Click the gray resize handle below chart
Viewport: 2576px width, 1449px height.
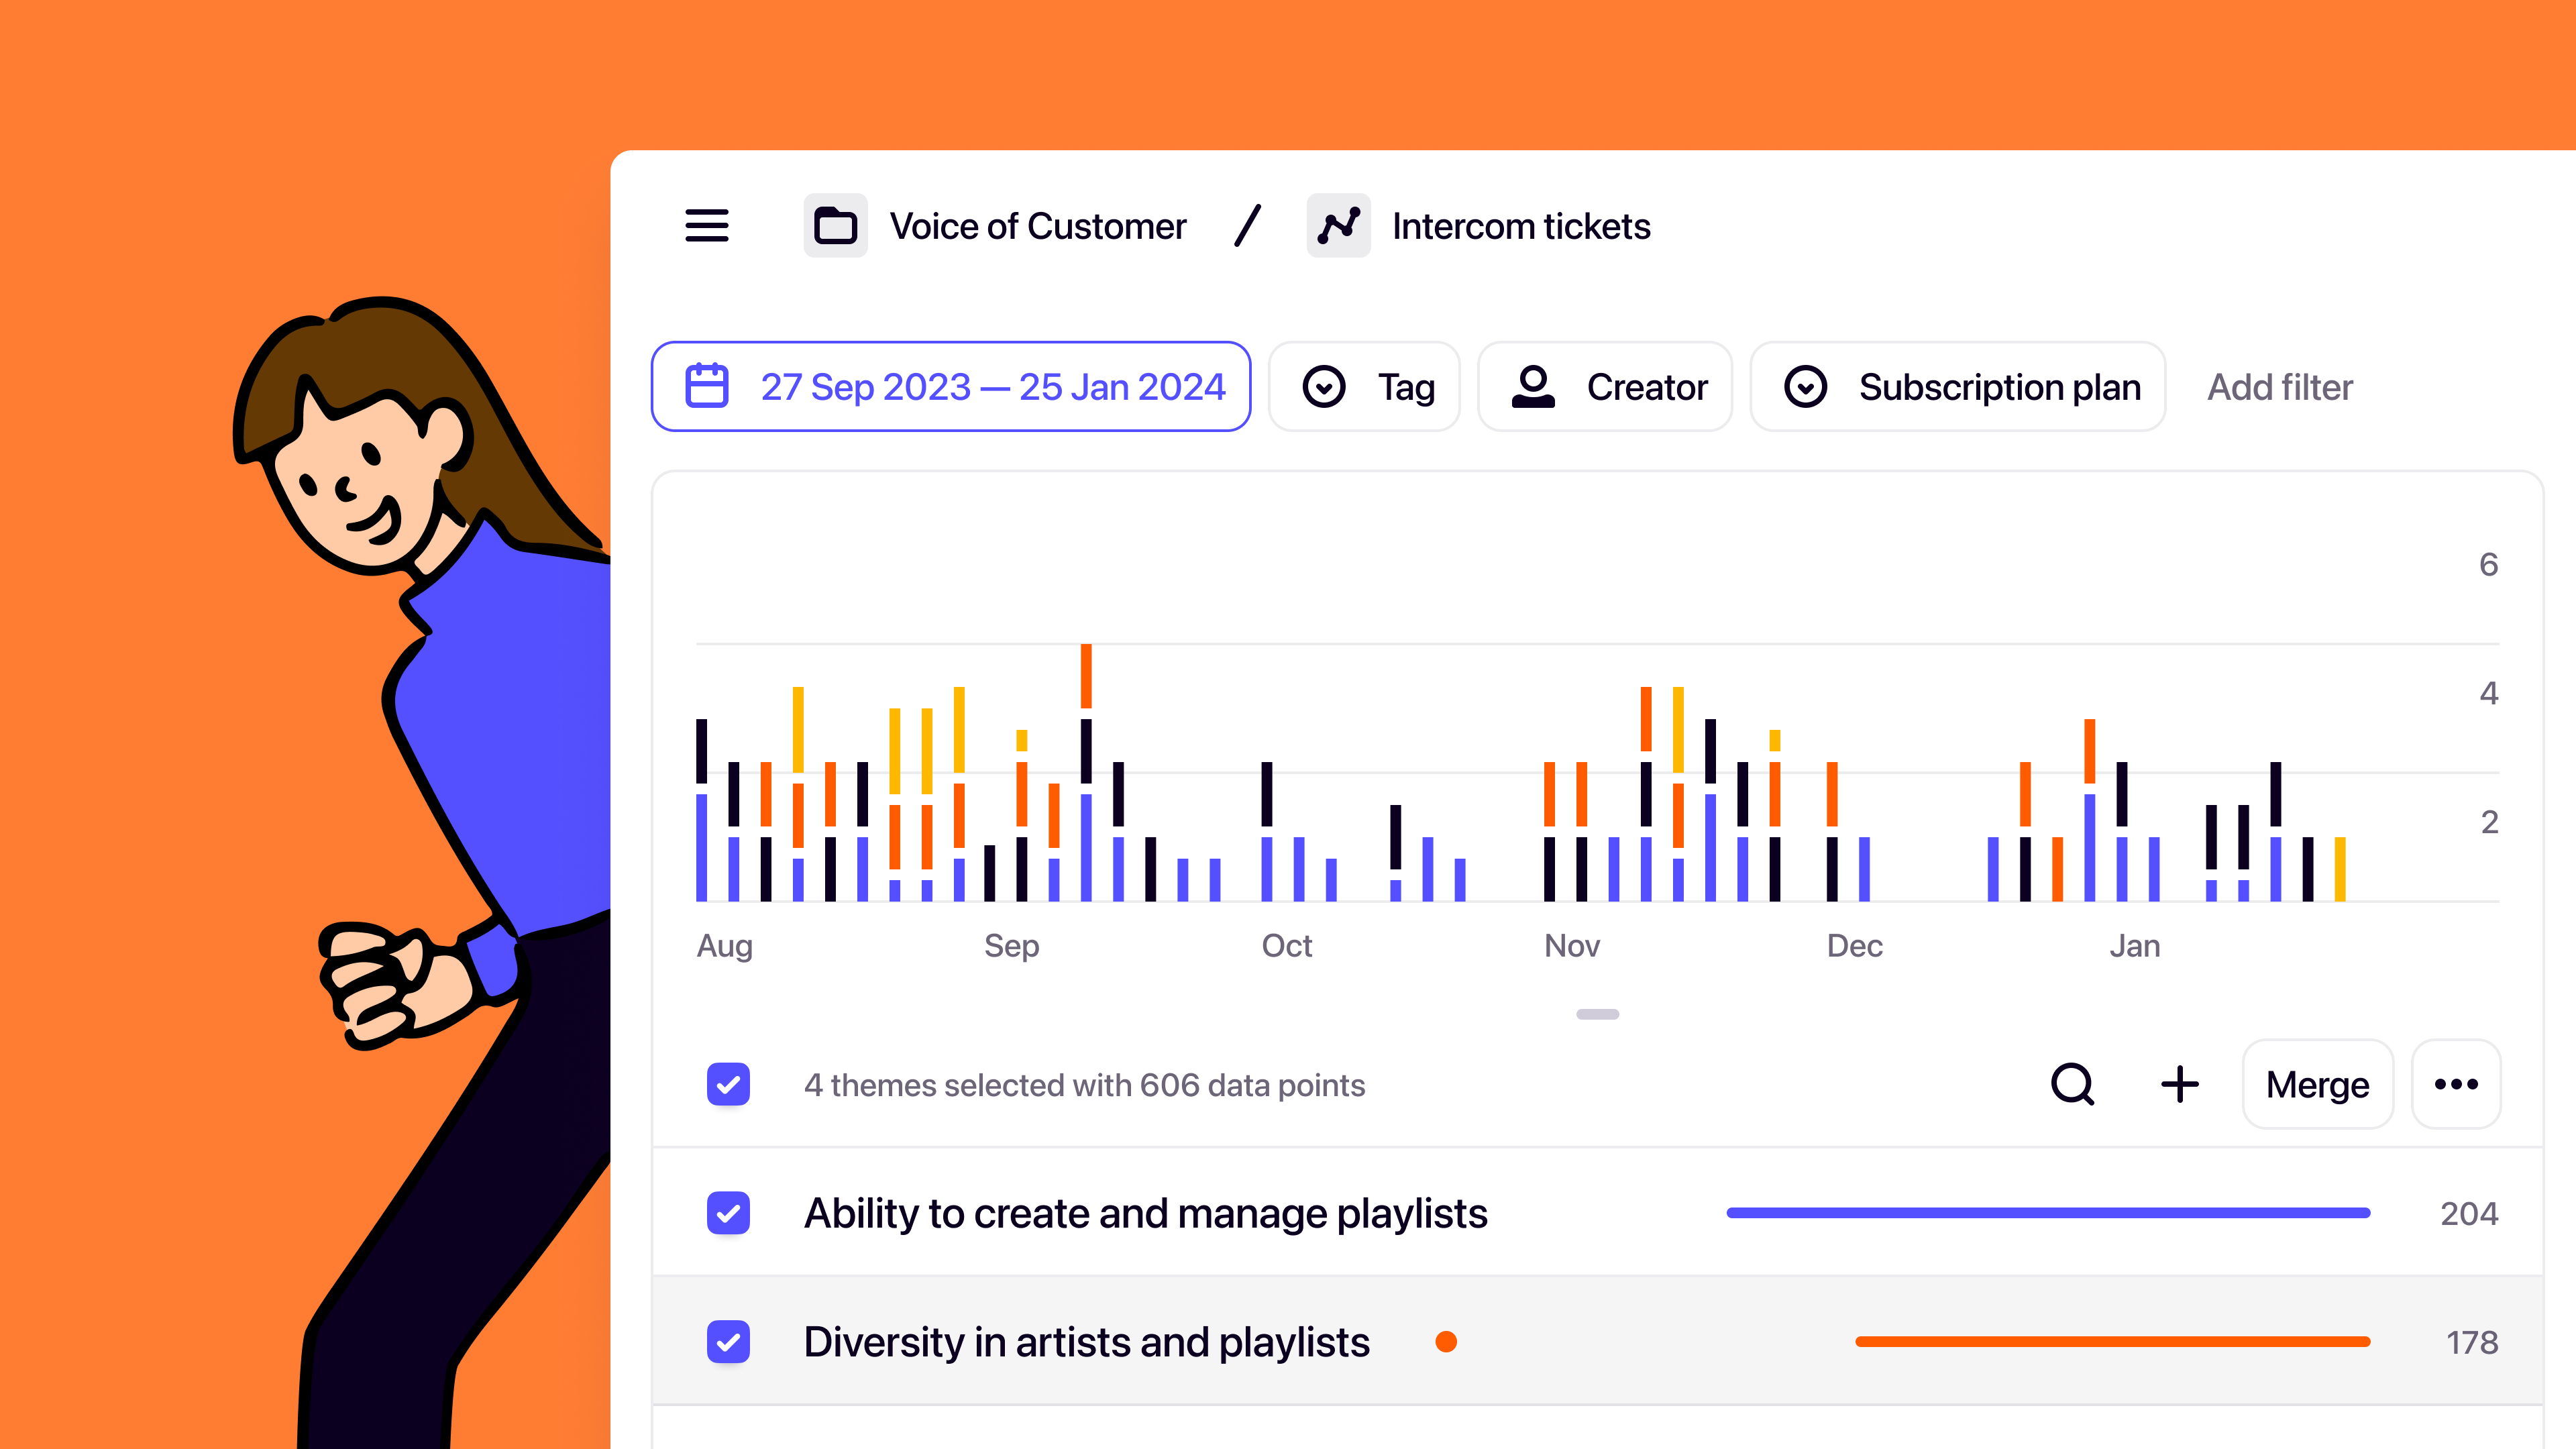coord(1597,1014)
